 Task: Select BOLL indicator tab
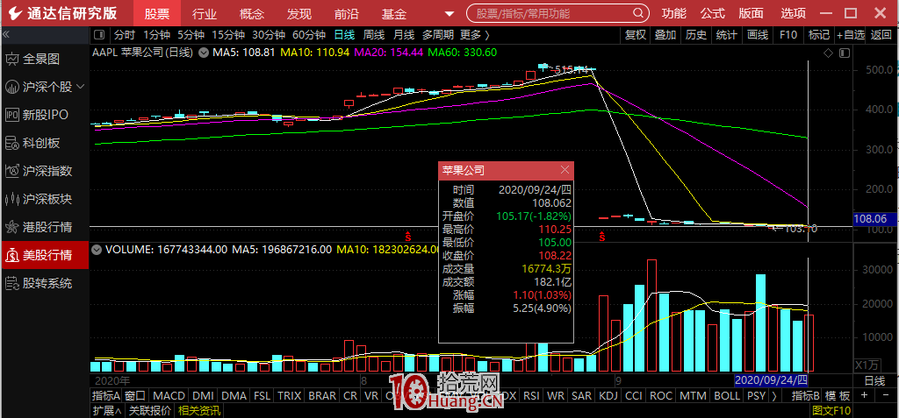[726, 396]
